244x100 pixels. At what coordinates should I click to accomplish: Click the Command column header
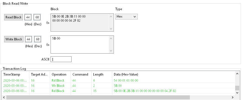click(81, 74)
